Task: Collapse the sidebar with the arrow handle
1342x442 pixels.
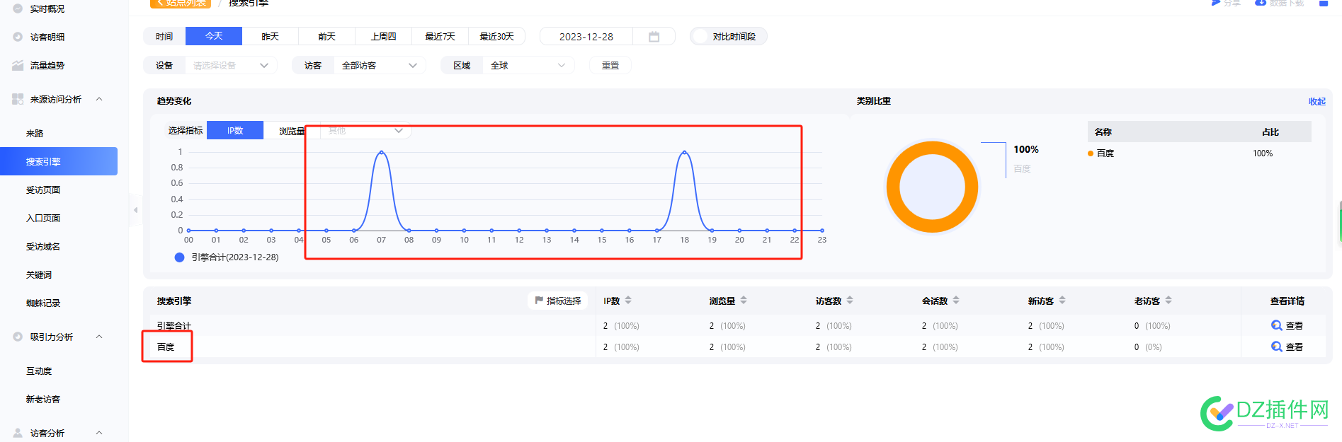Action: click(135, 210)
